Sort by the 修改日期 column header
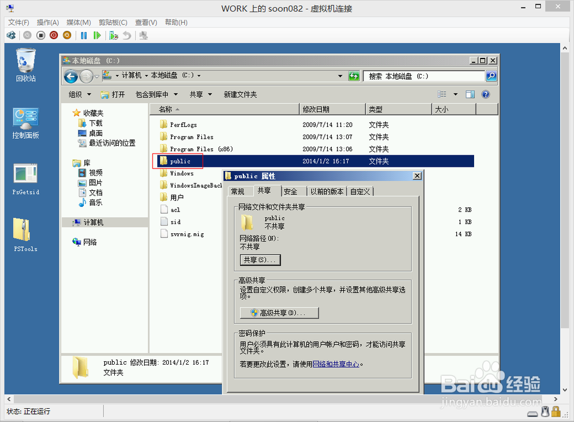This screenshot has height=422, width=574. coord(332,110)
